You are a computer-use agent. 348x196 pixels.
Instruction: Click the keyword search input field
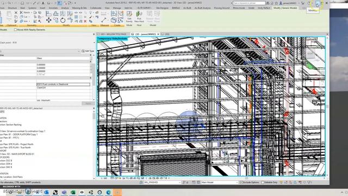(x=249, y=3)
